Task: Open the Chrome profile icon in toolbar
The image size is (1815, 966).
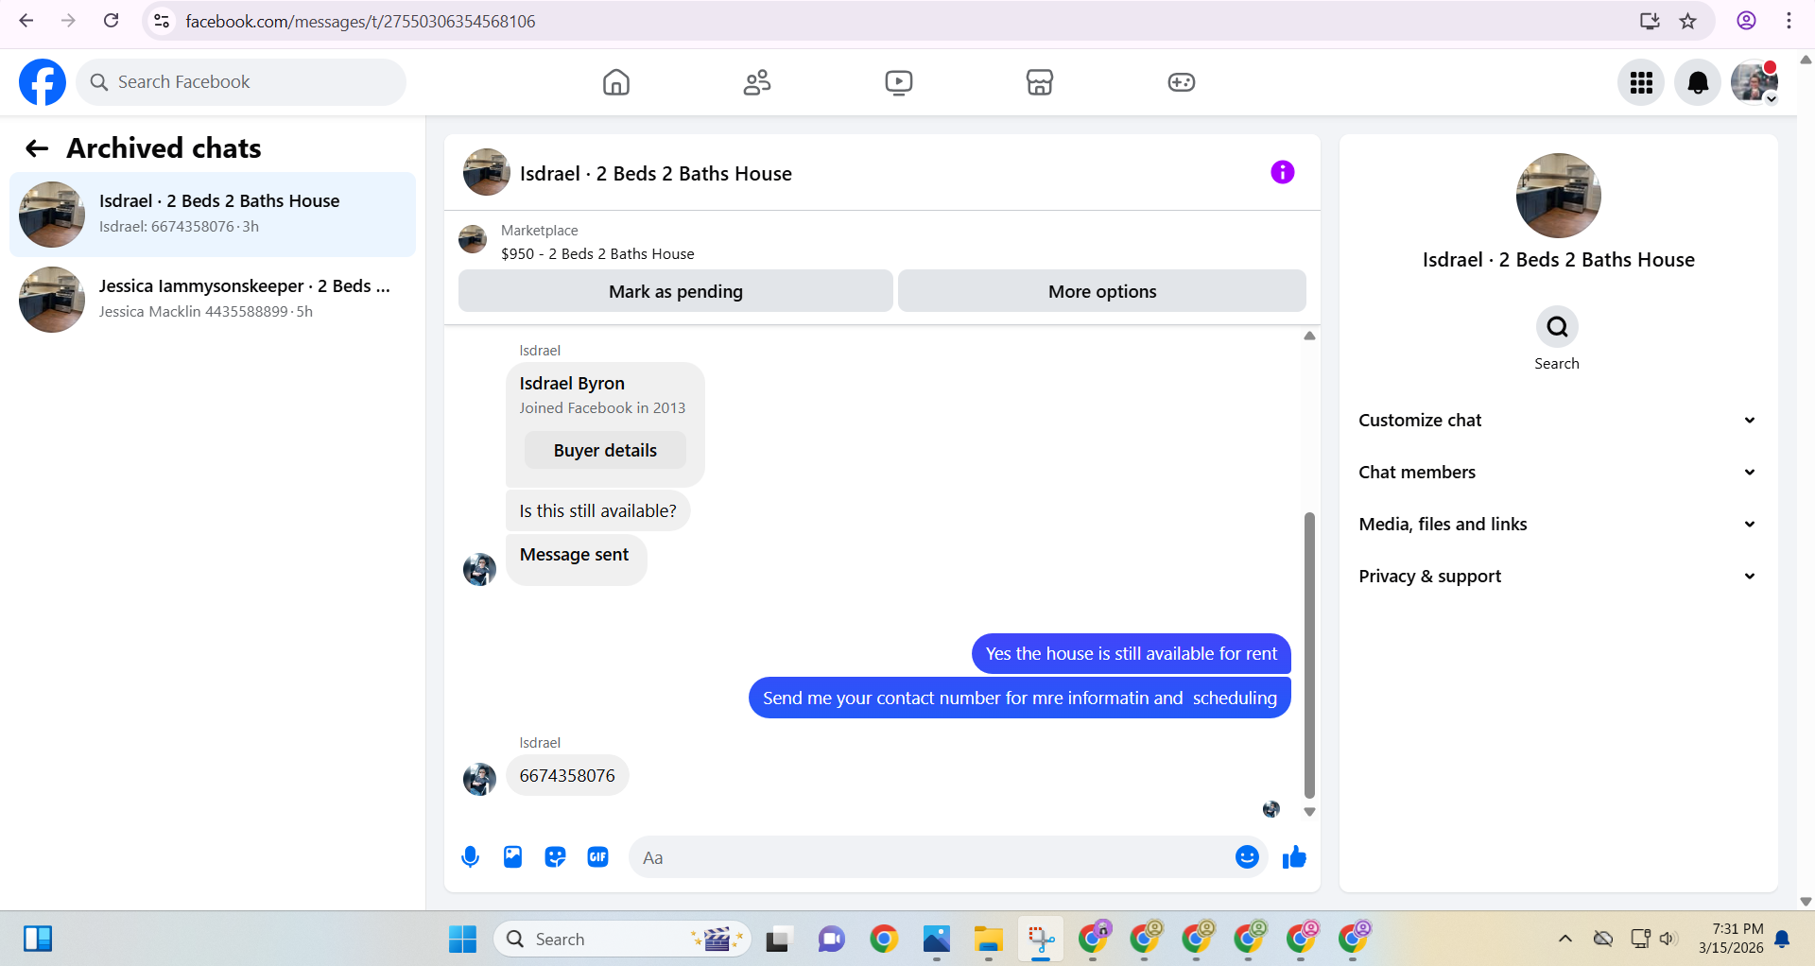Action: click(1746, 21)
